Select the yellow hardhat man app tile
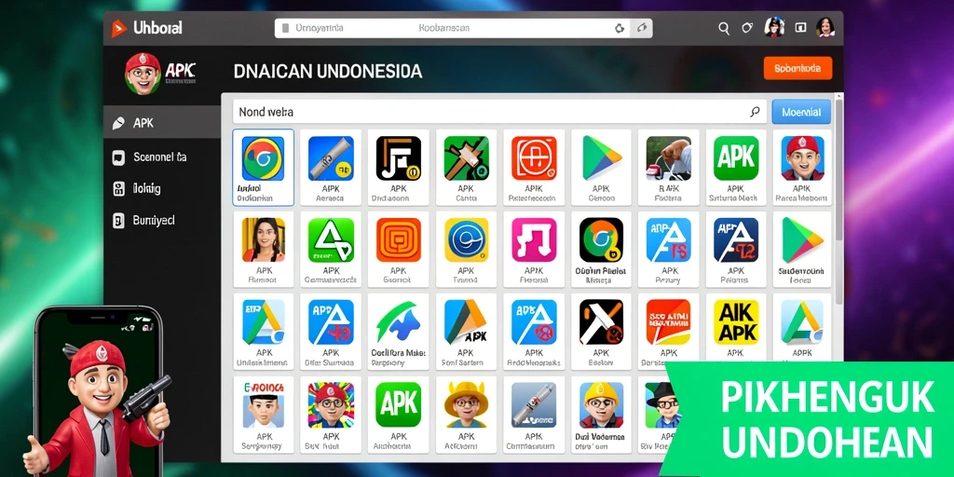This screenshot has height=477, width=954. tap(601, 415)
